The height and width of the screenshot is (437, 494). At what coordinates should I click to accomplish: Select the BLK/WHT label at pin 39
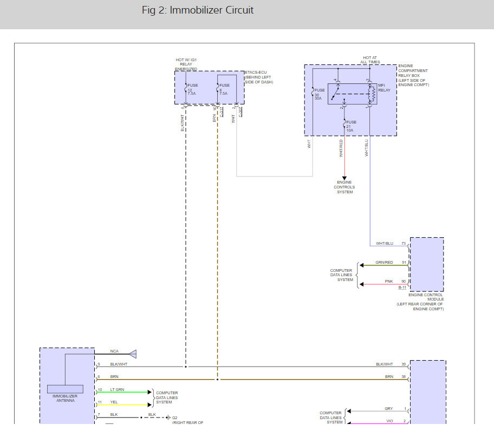pyautogui.click(x=385, y=364)
